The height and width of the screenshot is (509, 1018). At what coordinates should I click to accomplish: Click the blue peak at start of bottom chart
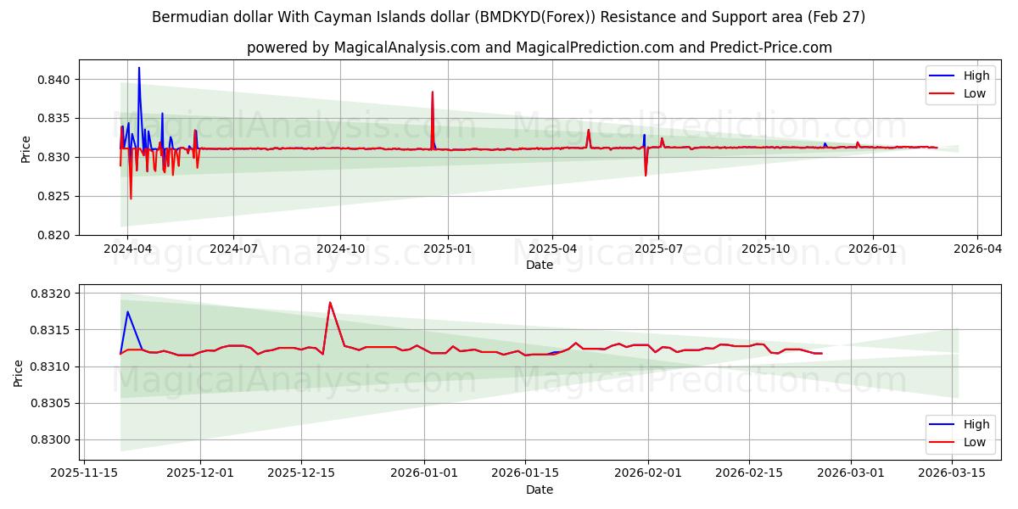point(127,311)
